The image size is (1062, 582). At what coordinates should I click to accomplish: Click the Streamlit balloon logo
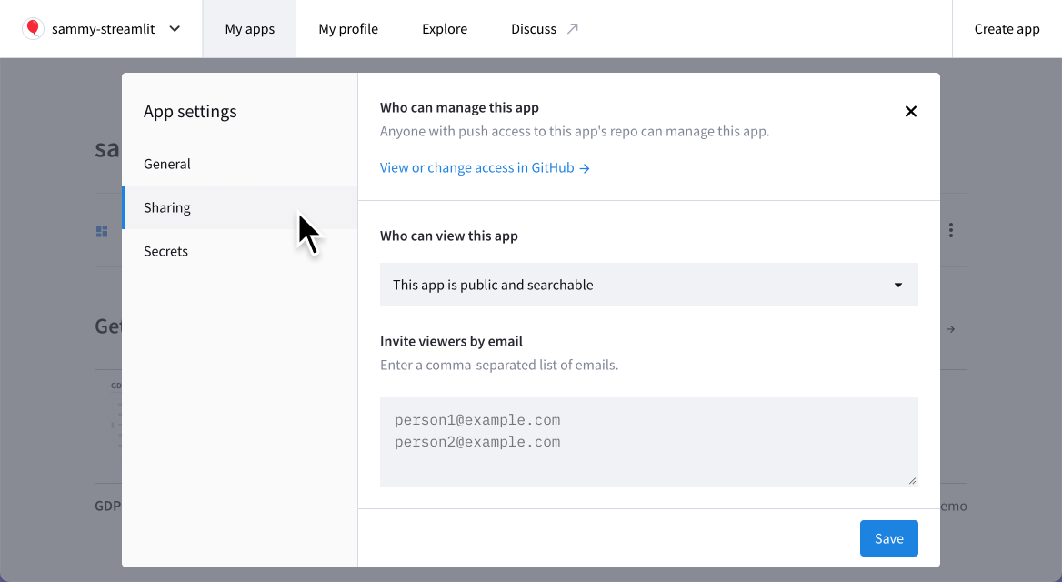tap(33, 28)
